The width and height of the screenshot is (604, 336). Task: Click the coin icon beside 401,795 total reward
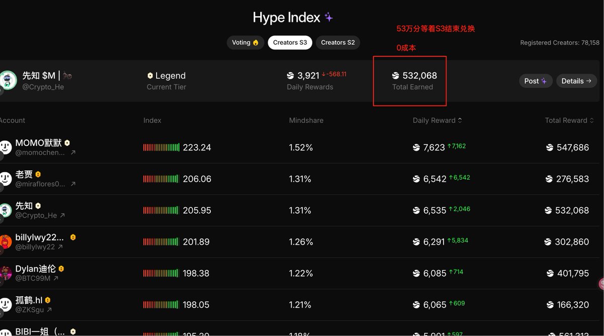tap(550, 273)
